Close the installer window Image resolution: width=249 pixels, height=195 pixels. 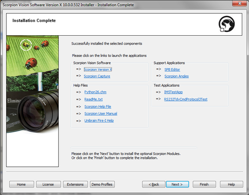click(239, 3)
